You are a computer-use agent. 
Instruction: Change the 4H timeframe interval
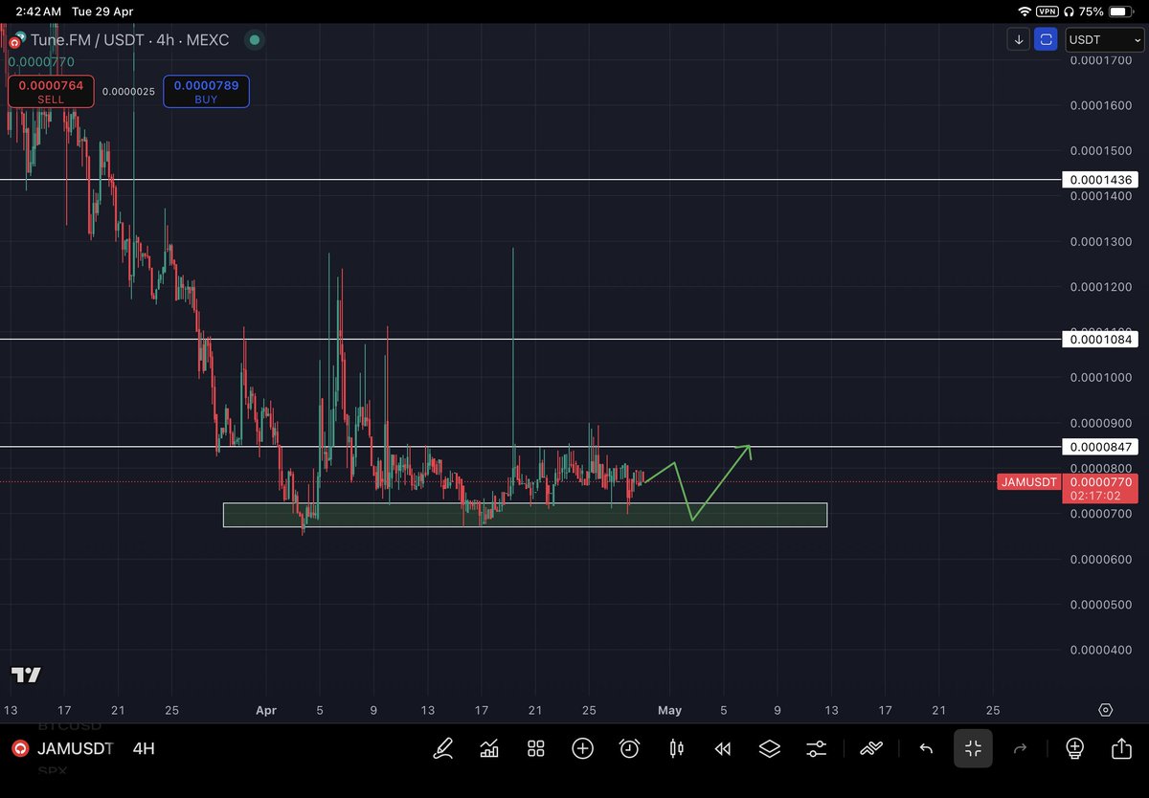(x=144, y=748)
